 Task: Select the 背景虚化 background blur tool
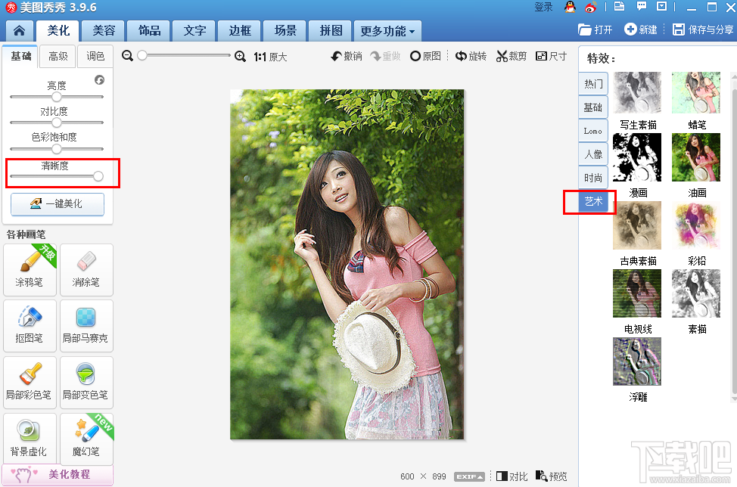coord(30,439)
